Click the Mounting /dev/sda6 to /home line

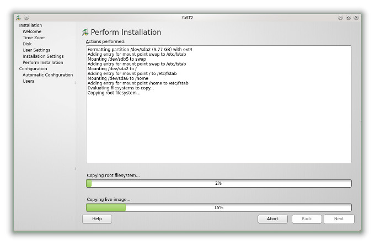point(118,78)
